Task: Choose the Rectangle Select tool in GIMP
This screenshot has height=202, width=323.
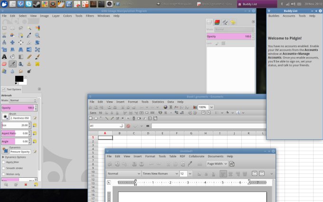Action: click(x=4, y=28)
